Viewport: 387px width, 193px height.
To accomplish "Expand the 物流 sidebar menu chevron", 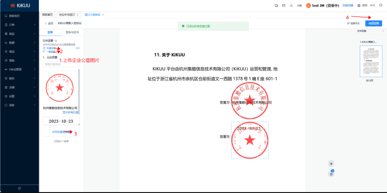I will (x=35, y=52).
